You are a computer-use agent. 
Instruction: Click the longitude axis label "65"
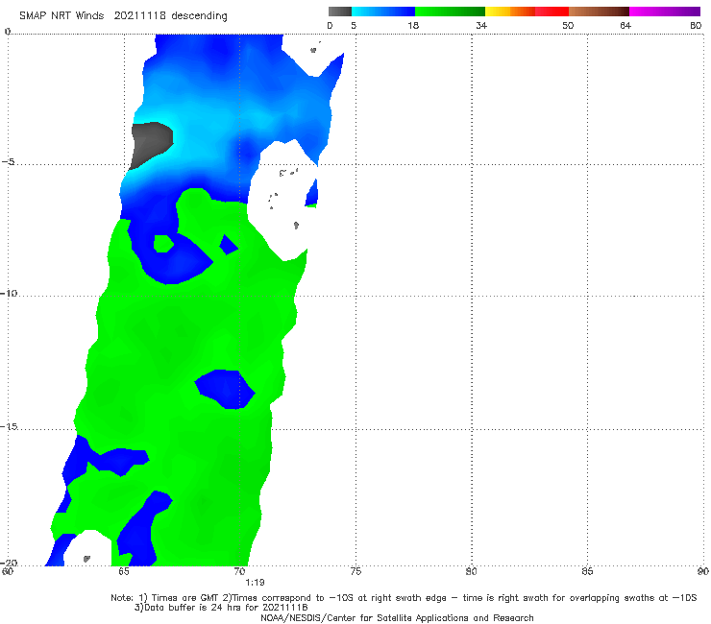tap(124, 571)
